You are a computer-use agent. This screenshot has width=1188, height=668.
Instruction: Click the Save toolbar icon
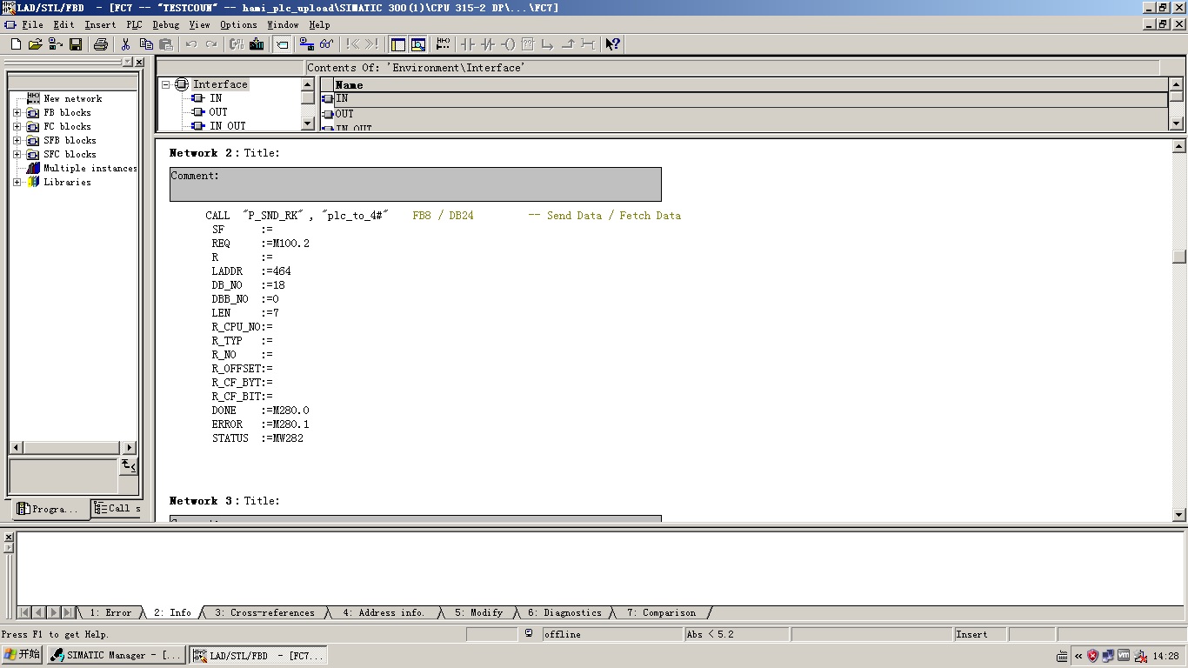[x=76, y=44]
